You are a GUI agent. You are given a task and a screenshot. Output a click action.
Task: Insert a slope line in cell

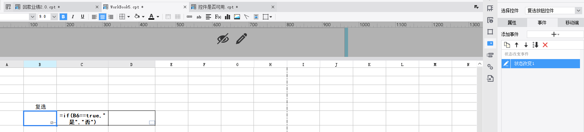[247, 17]
